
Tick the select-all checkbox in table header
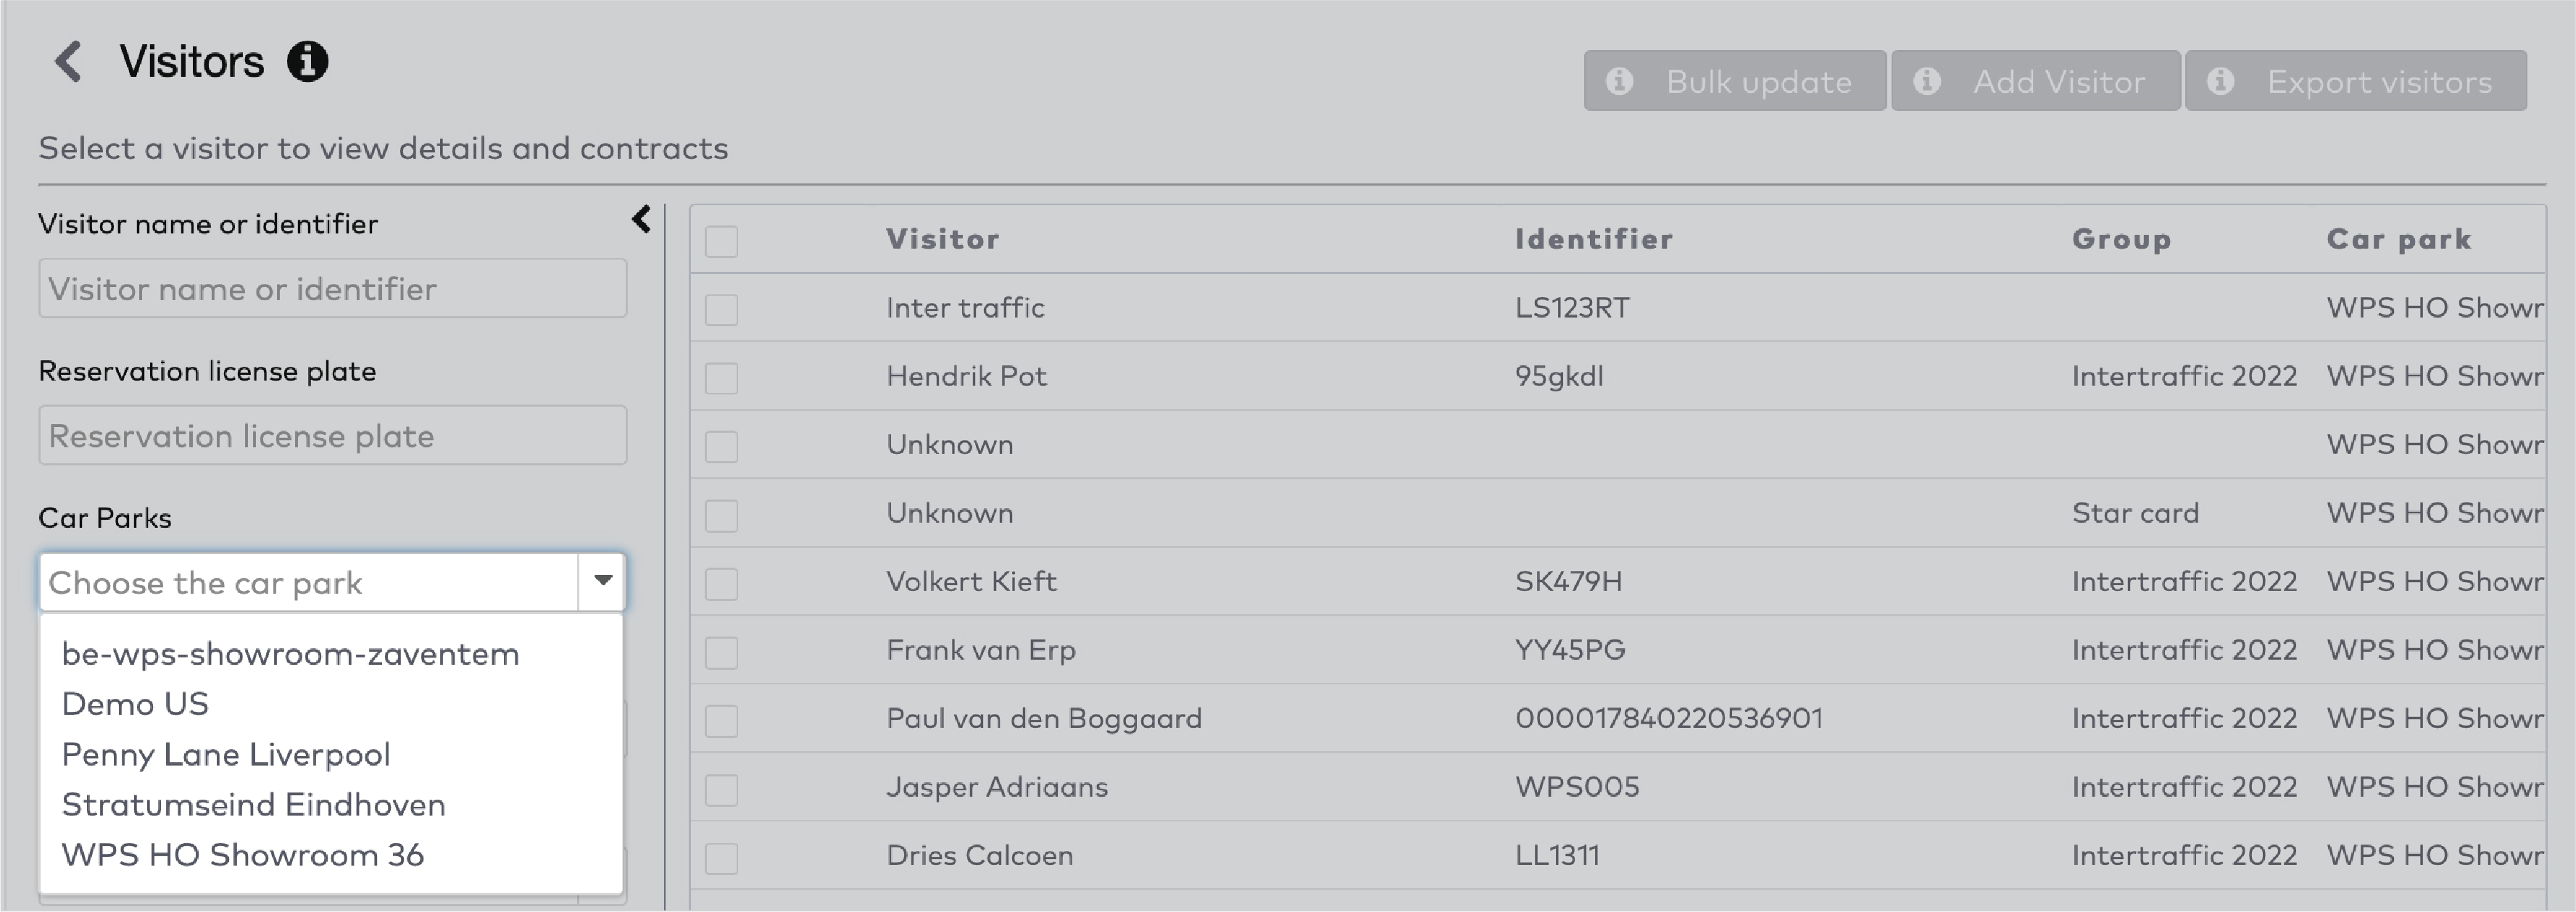(721, 240)
